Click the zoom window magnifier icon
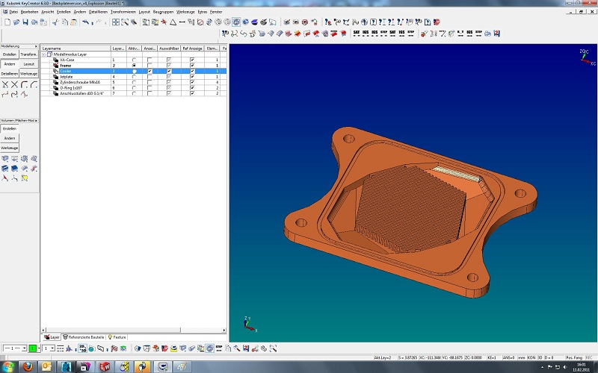Viewport: 598px width, 373px height. pos(125,22)
